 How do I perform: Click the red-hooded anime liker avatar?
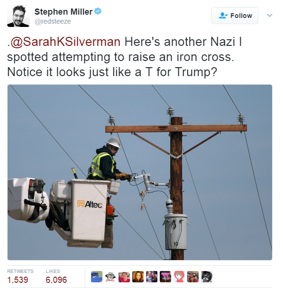[x=179, y=277]
